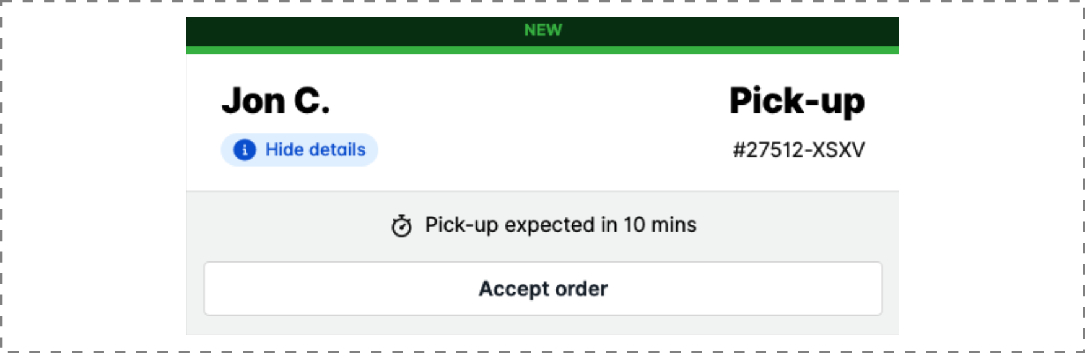Image resolution: width=1085 pixels, height=353 pixels.
Task: Click the XSXV suffix of the order code
Action: [x=839, y=150]
